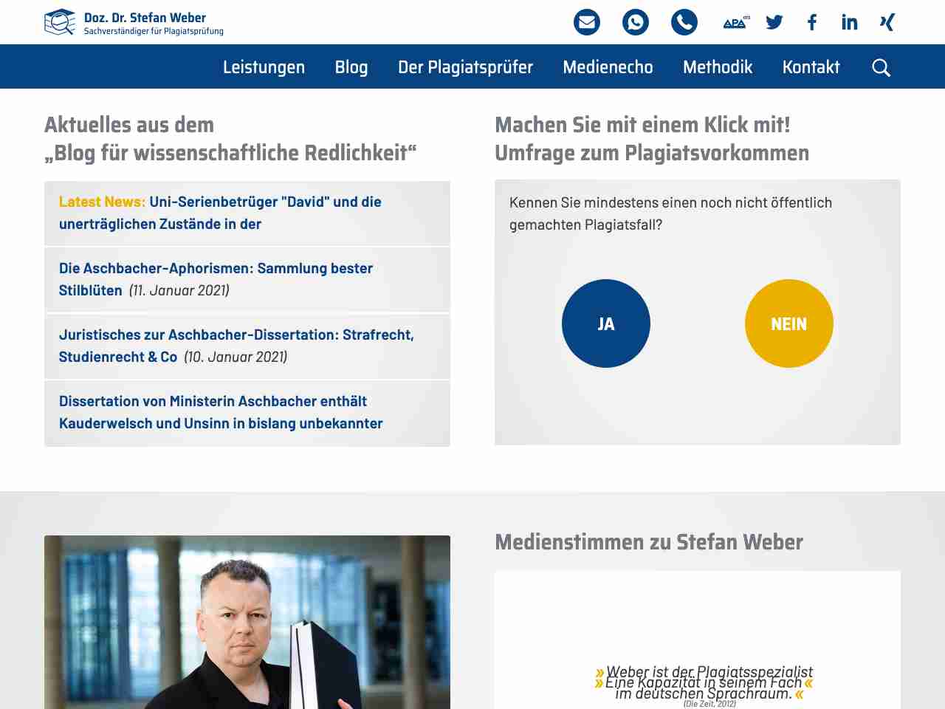Expand the Der Plagiatsprüfer menu

[465, 67]
